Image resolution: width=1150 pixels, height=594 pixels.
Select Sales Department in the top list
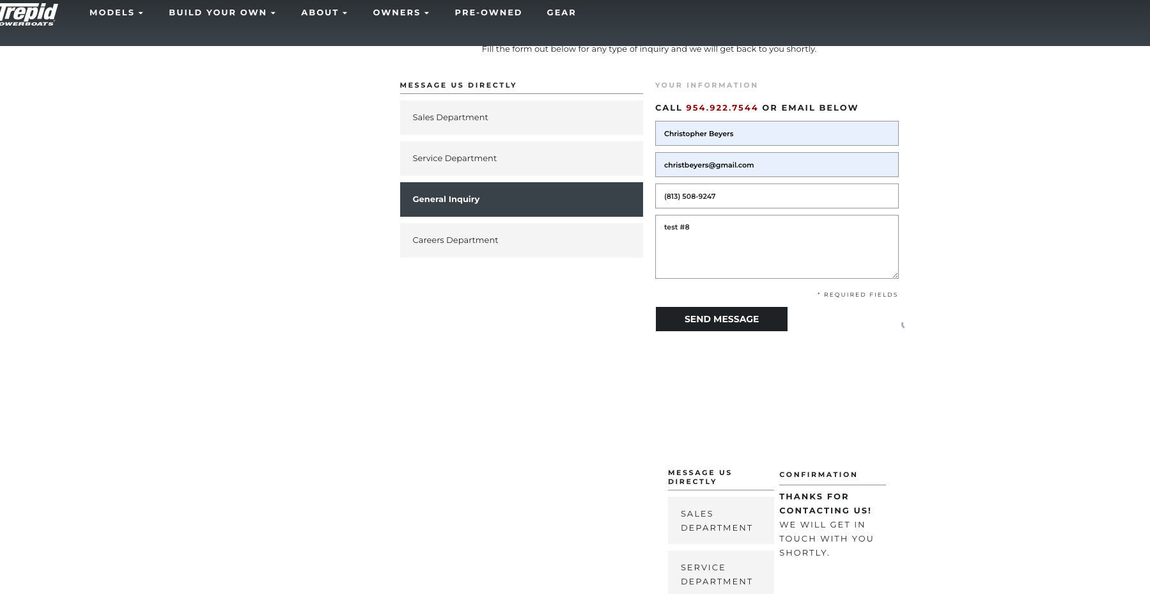(521, 118)
